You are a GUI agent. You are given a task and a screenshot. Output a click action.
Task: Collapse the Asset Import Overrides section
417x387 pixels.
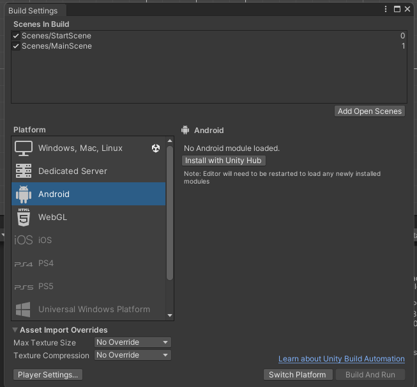[x=15, y=330]
